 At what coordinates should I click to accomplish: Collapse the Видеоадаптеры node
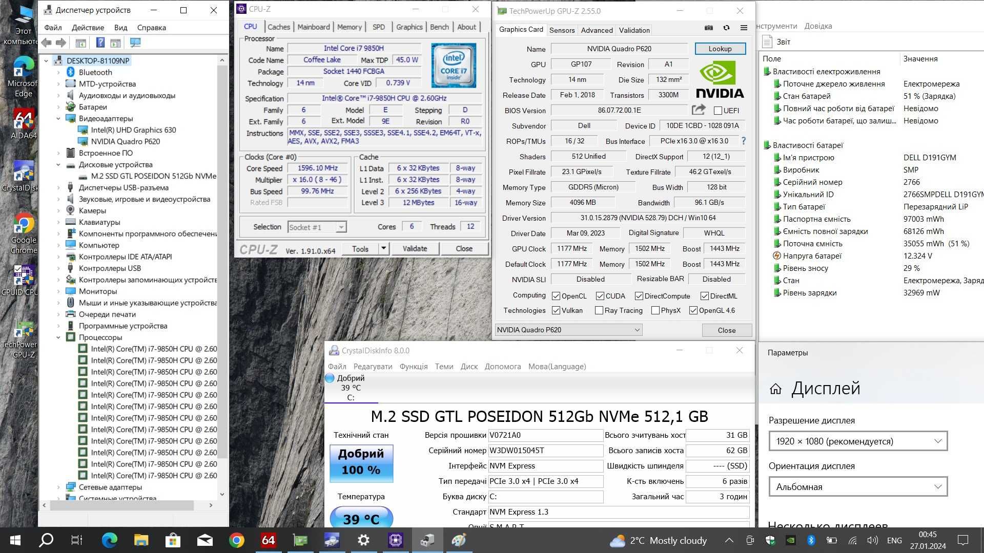(58, 118)
